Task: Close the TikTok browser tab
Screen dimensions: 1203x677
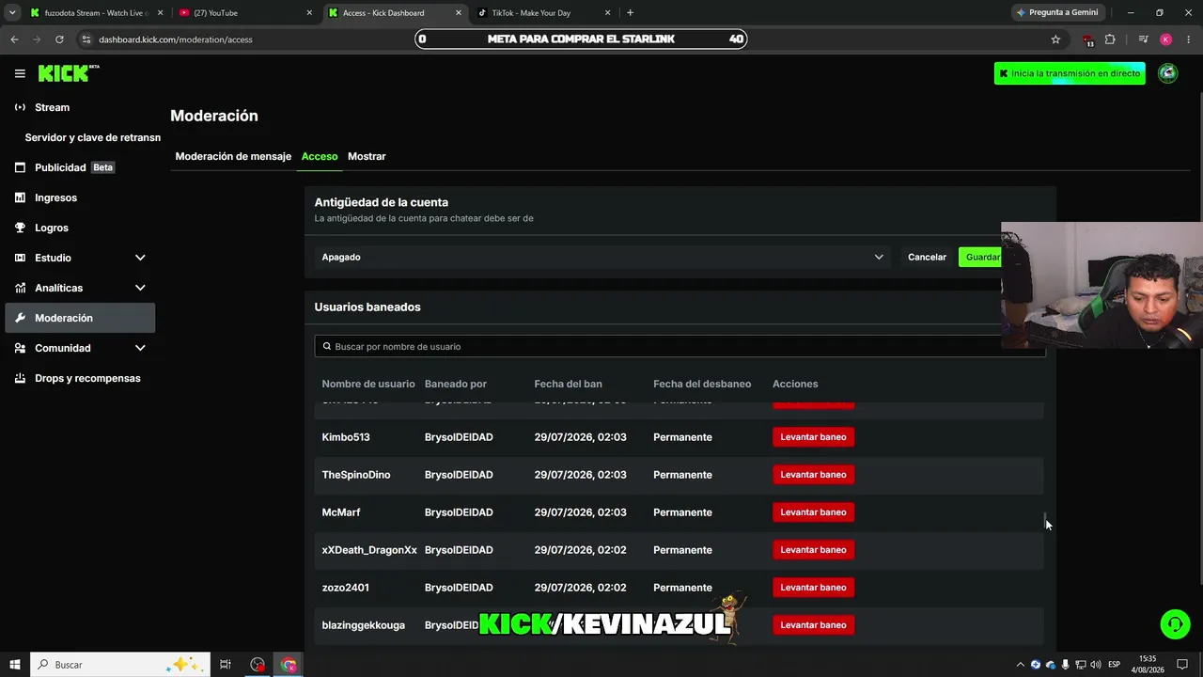Action: click(x=607, y=13)
